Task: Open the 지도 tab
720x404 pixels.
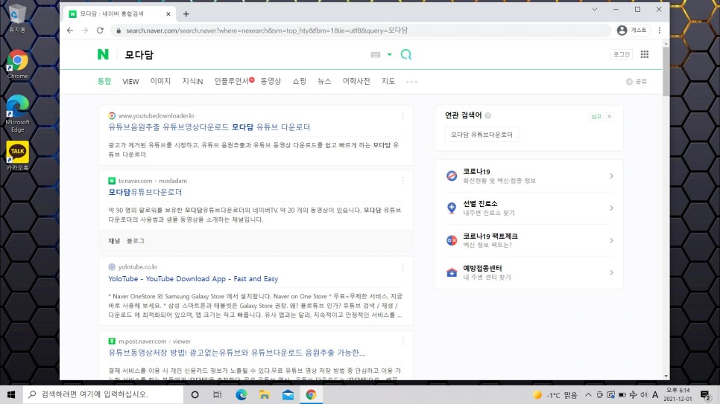Action: (x=388, y=81)
